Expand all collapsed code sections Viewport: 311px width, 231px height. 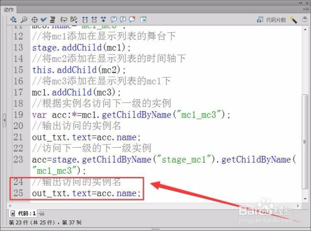(x=103, y=20)
